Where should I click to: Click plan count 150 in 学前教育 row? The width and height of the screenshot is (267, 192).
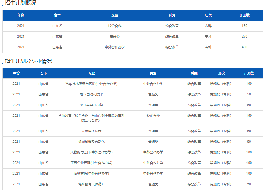pyautogui.click(x=249, y=116)
